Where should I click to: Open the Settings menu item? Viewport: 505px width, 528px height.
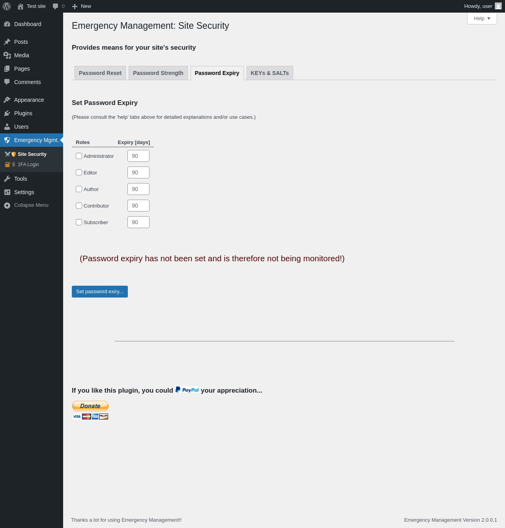coord(32,192)
